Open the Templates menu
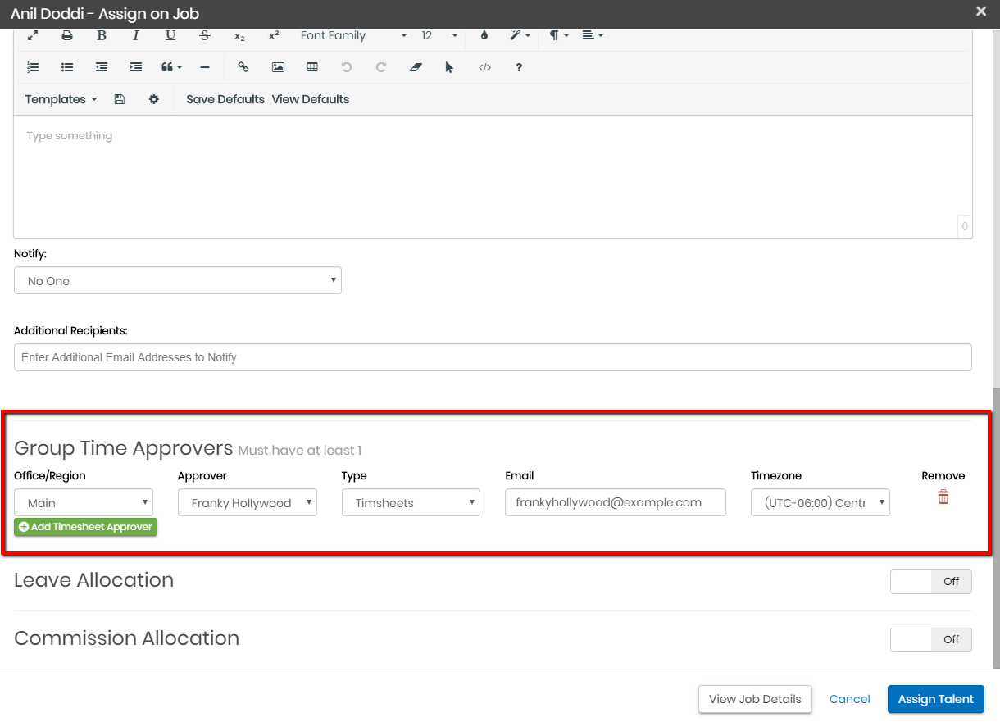Screen dimensions: 1000x726 point(61,99)
